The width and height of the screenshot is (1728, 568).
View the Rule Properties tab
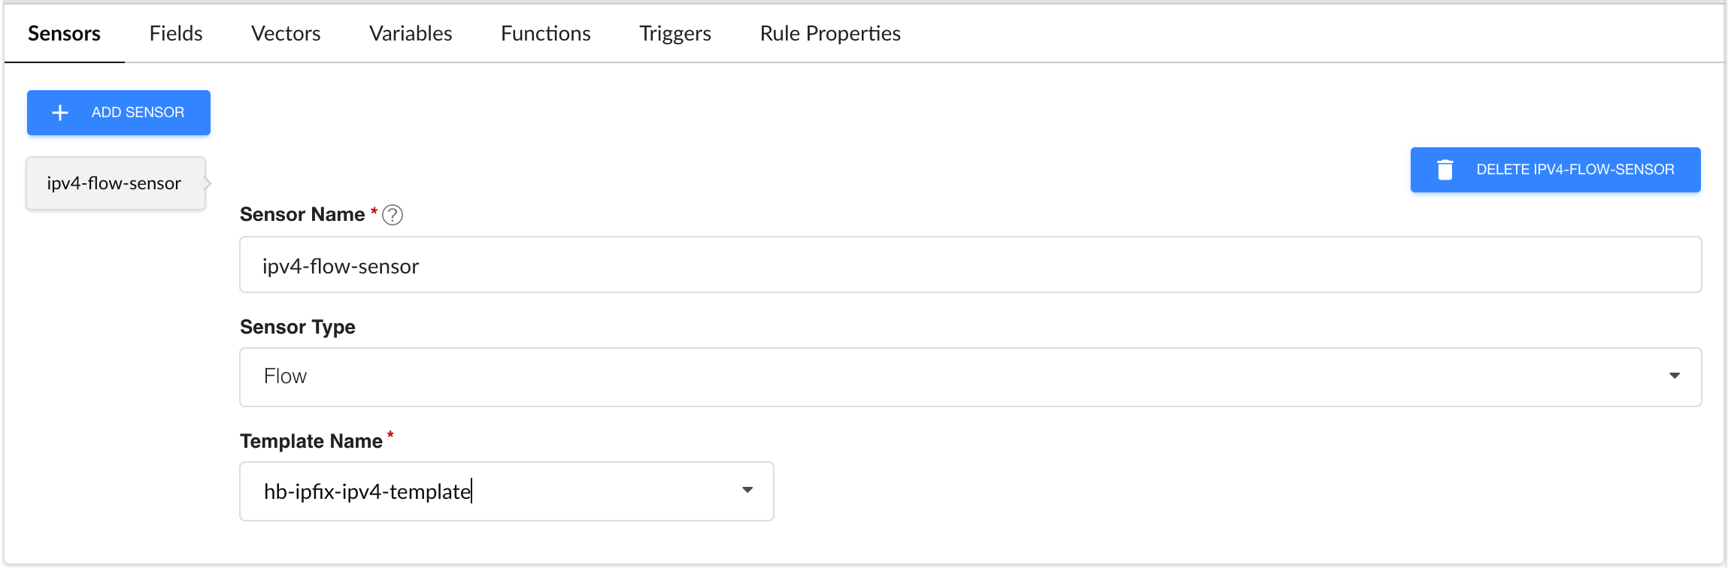830,34
